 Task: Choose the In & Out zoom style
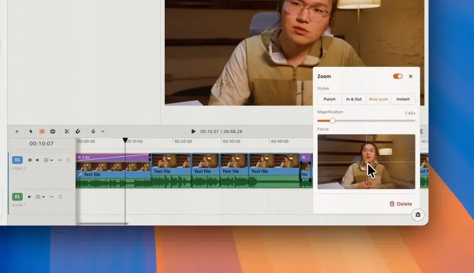[x=354, y=99]
